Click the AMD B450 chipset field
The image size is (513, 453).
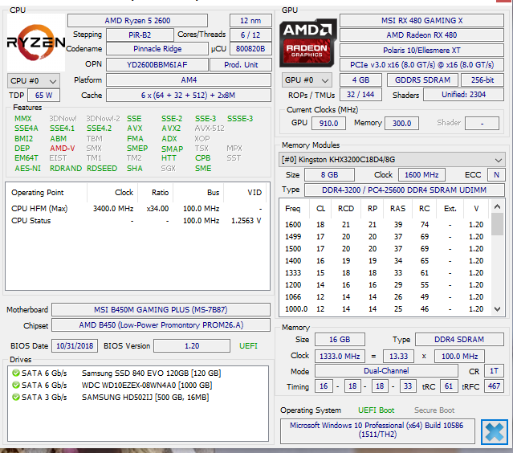161,325
